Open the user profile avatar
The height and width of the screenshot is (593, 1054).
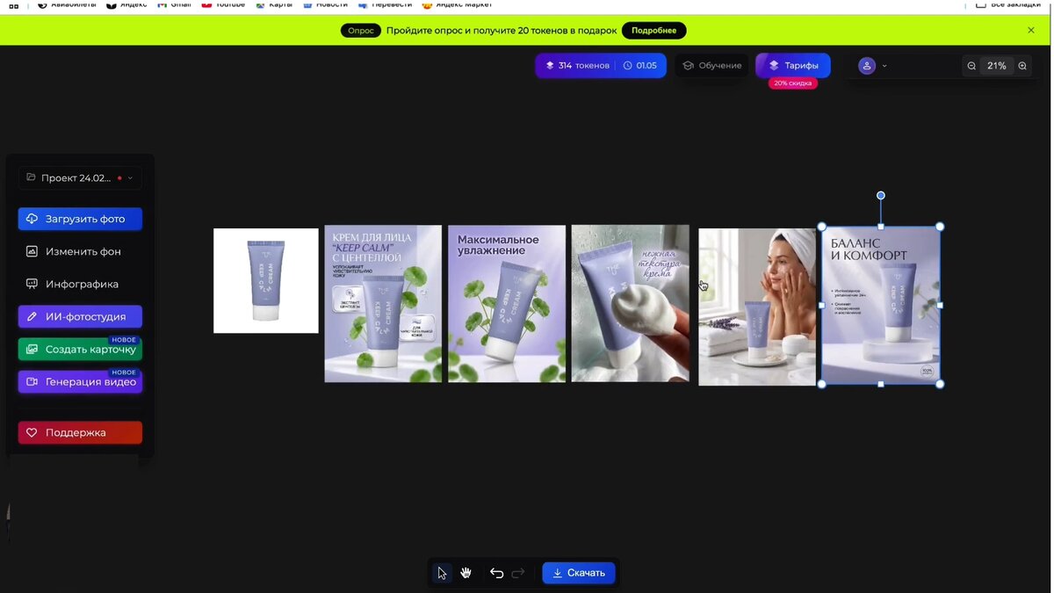867,66
